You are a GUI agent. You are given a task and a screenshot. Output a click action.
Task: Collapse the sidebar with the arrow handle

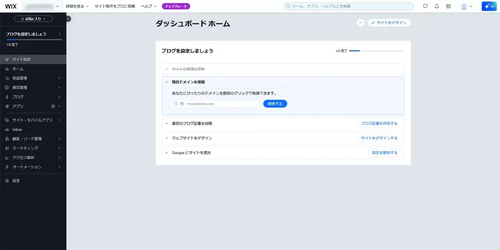pyautogui.click(x=68, y=19)
